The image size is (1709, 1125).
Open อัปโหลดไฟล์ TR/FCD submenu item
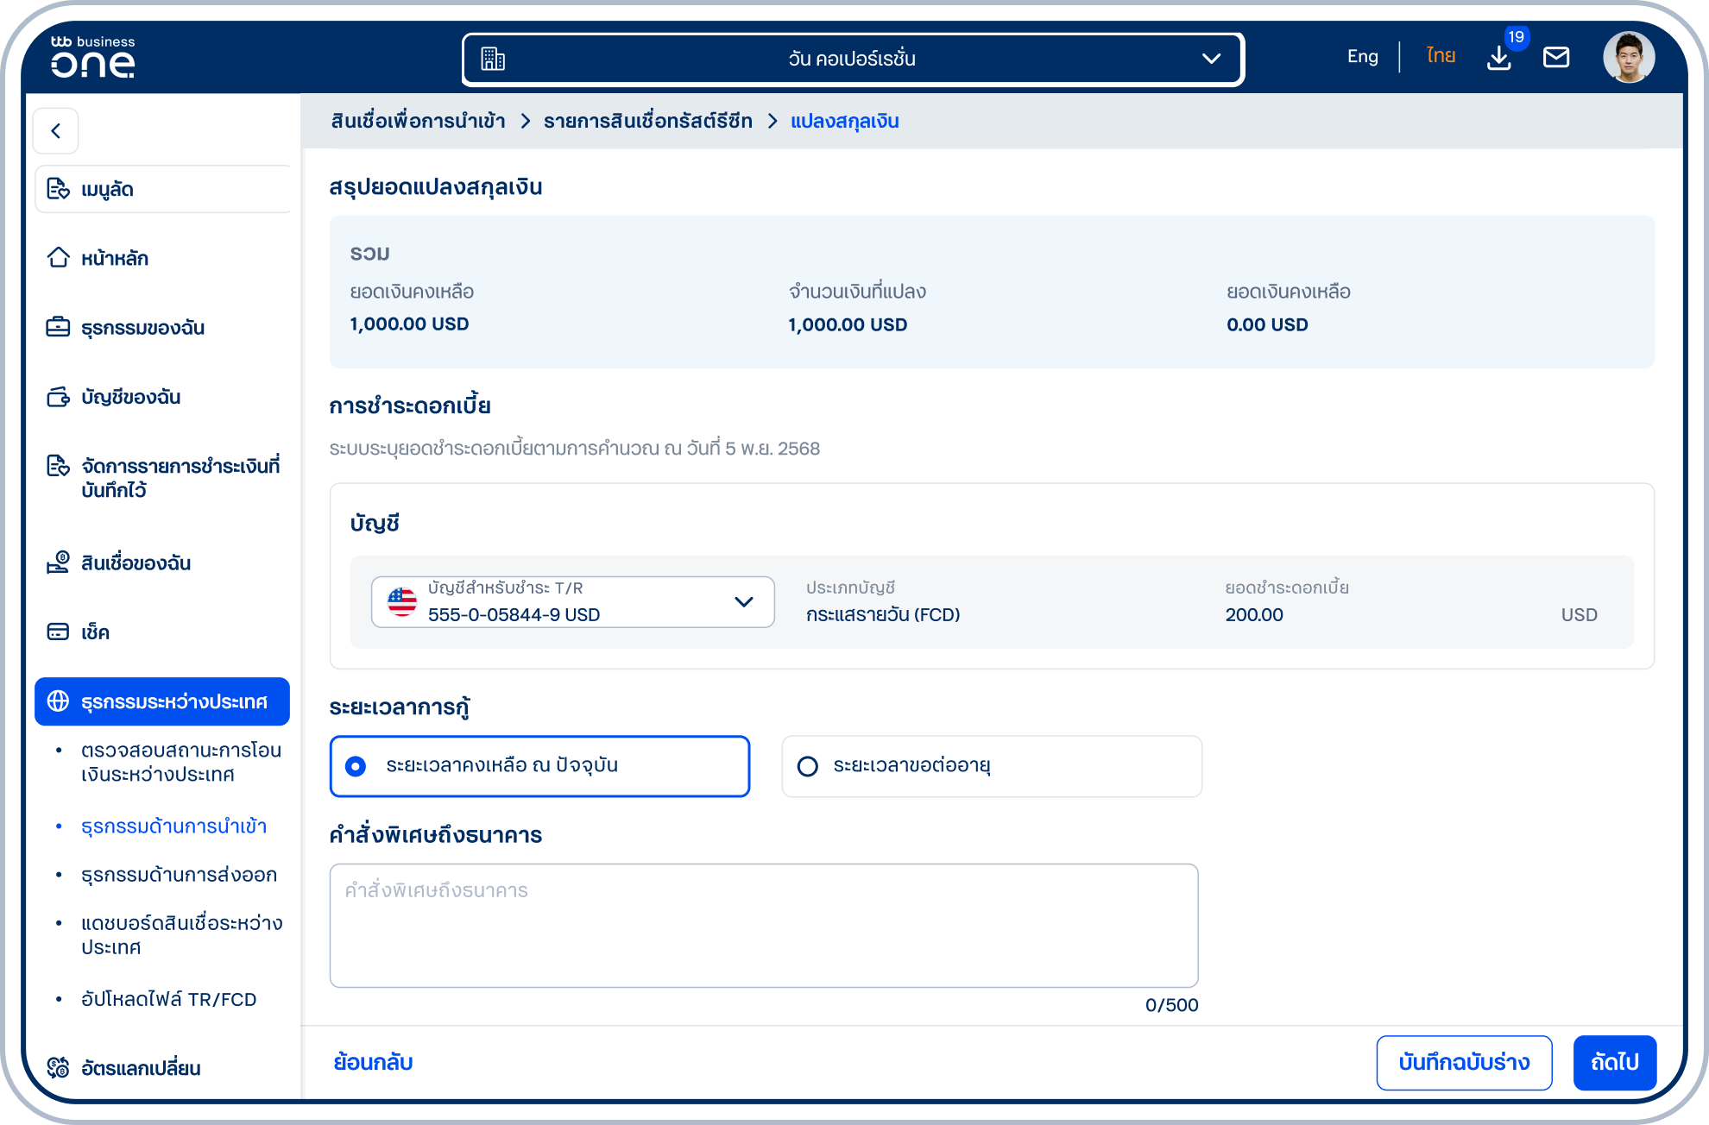168,999
